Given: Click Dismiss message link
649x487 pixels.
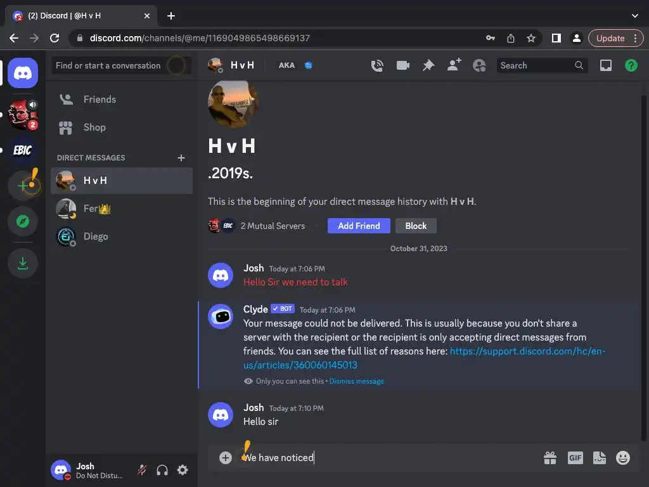Looking at the screenshot, I should click(x=356, y=381).
